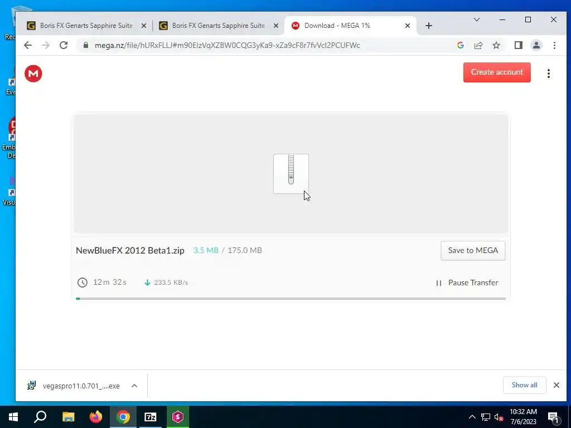Share this page icon
This screenshot has width=571, height=428.
pyautogui.click(x=478, y=45)
